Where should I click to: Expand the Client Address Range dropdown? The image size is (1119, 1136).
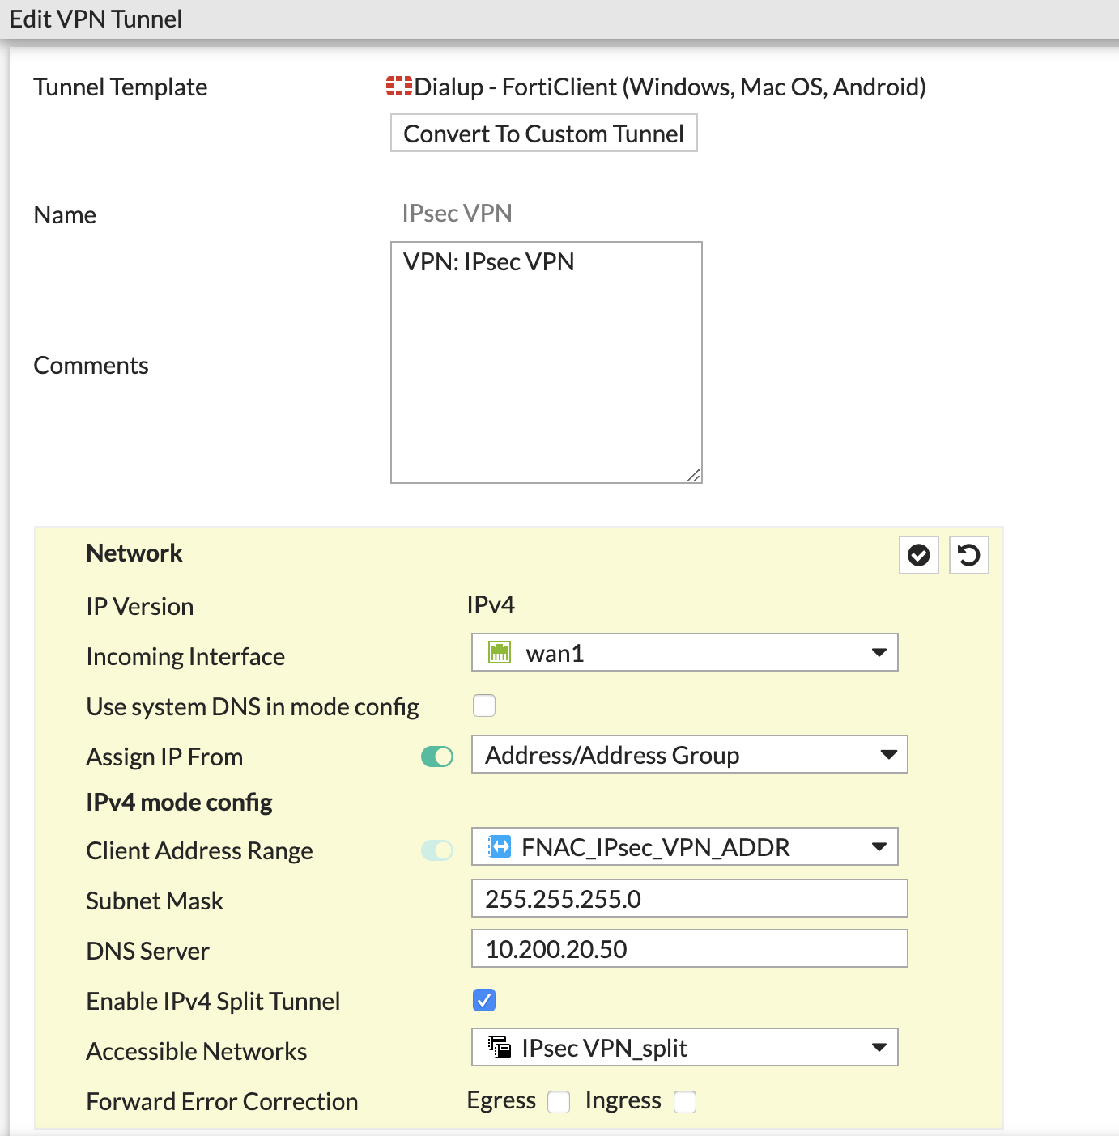879,846
